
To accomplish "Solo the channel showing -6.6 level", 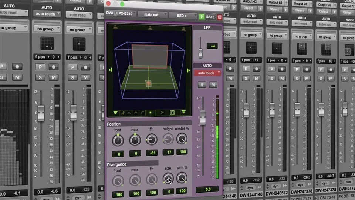I will click(40, 77).
